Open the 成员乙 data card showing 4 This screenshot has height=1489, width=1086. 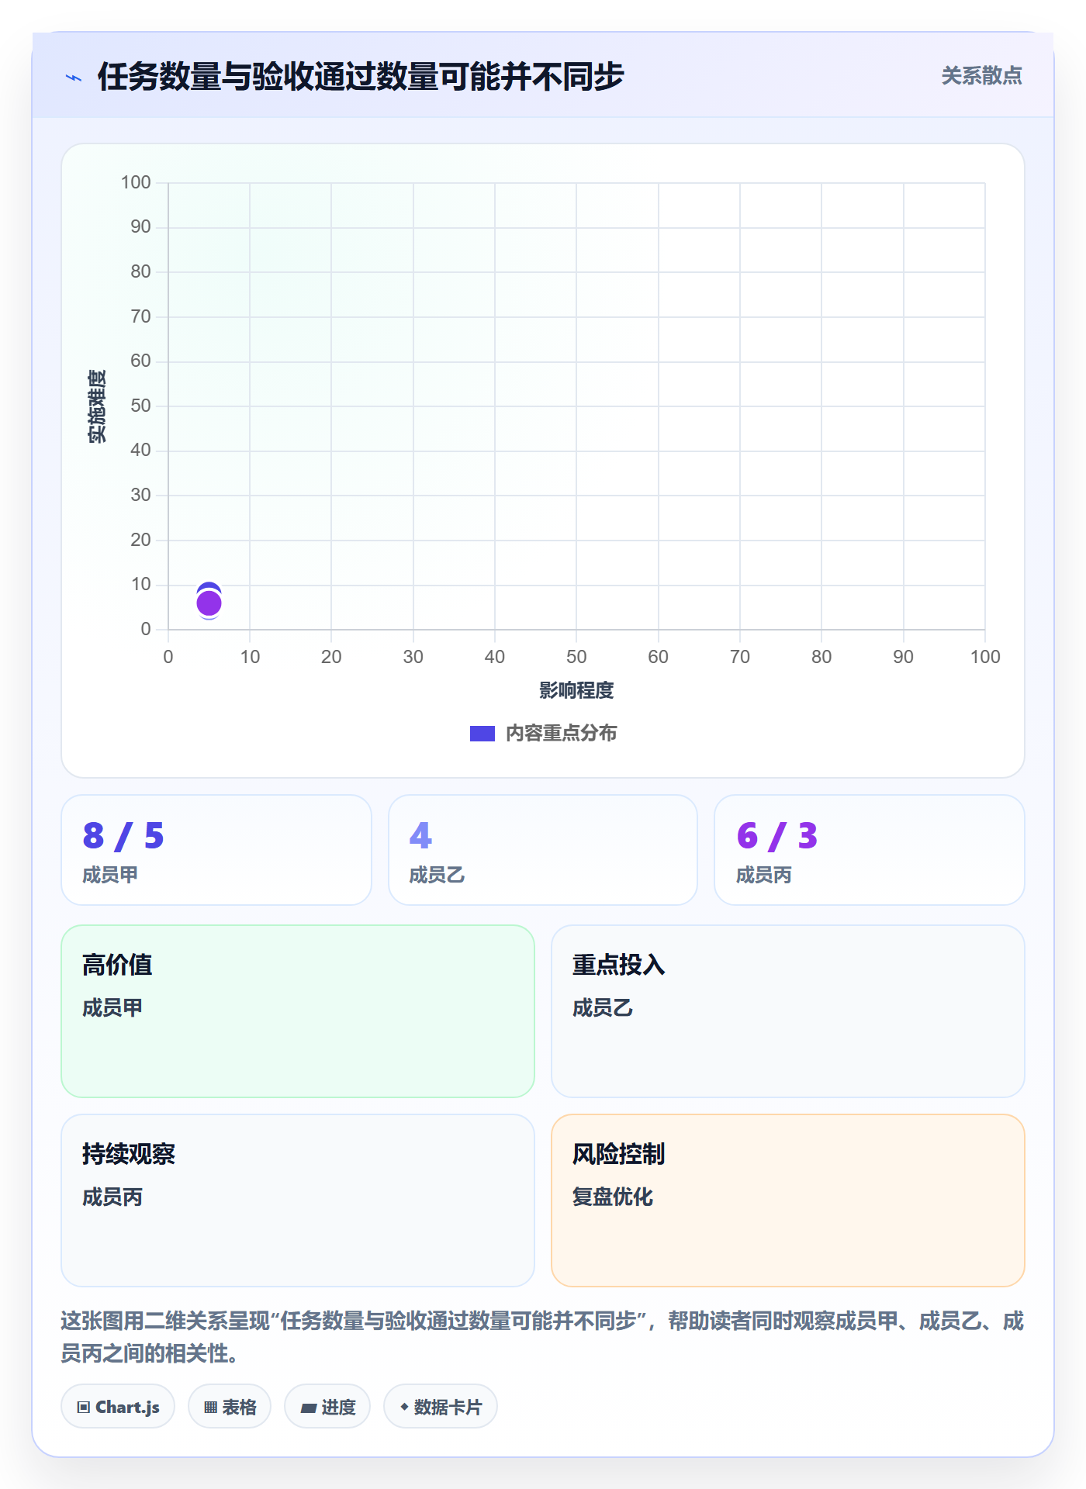coord(543,850)
